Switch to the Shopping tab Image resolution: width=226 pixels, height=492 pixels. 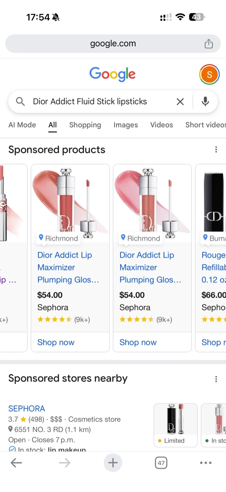click(x=85, y=125)
